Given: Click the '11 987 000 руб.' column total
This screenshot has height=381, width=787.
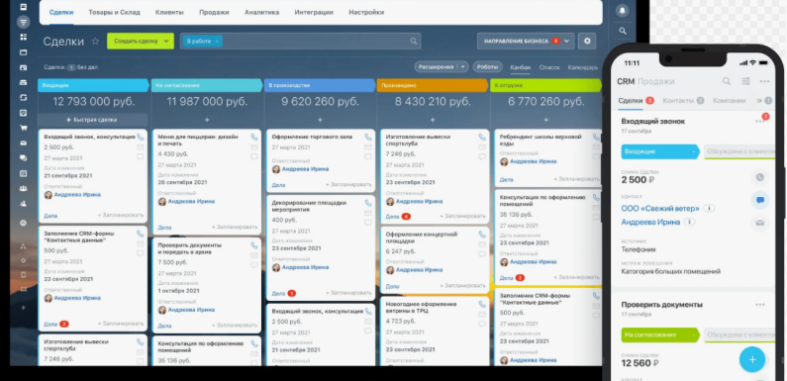Looking at the screenshot, I should point(207,102).
